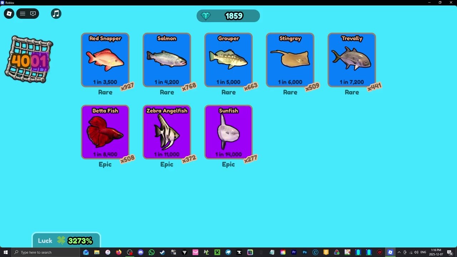Show hidden system tray icons
Viewport: 457px width, 257px height.
coord(399,252)
